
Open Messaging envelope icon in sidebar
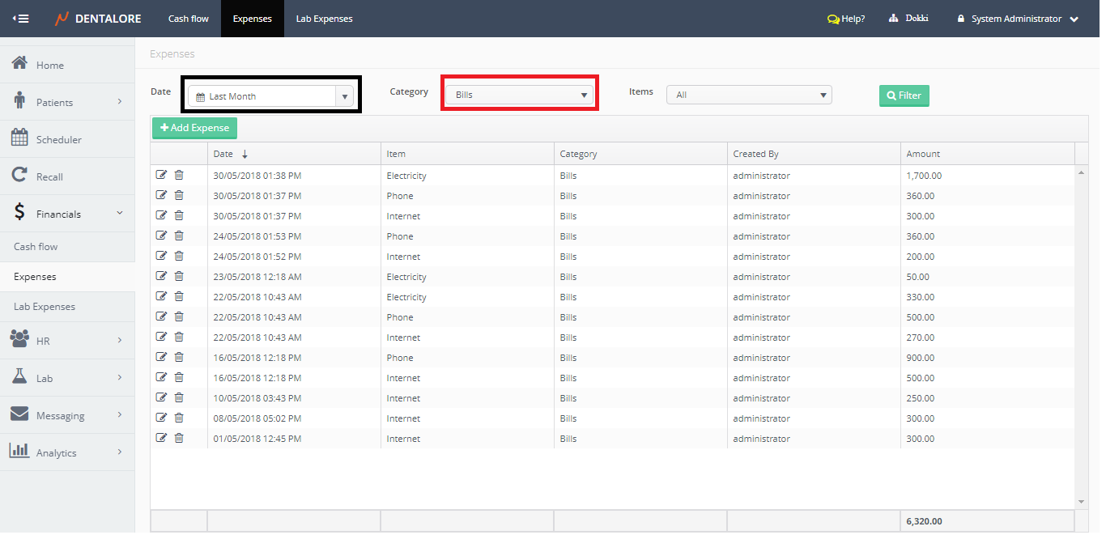click(x=19, y=414)
